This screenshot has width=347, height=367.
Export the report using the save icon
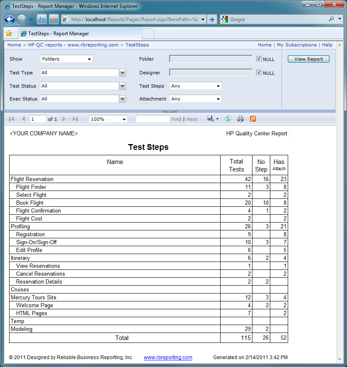pos(211,119)
